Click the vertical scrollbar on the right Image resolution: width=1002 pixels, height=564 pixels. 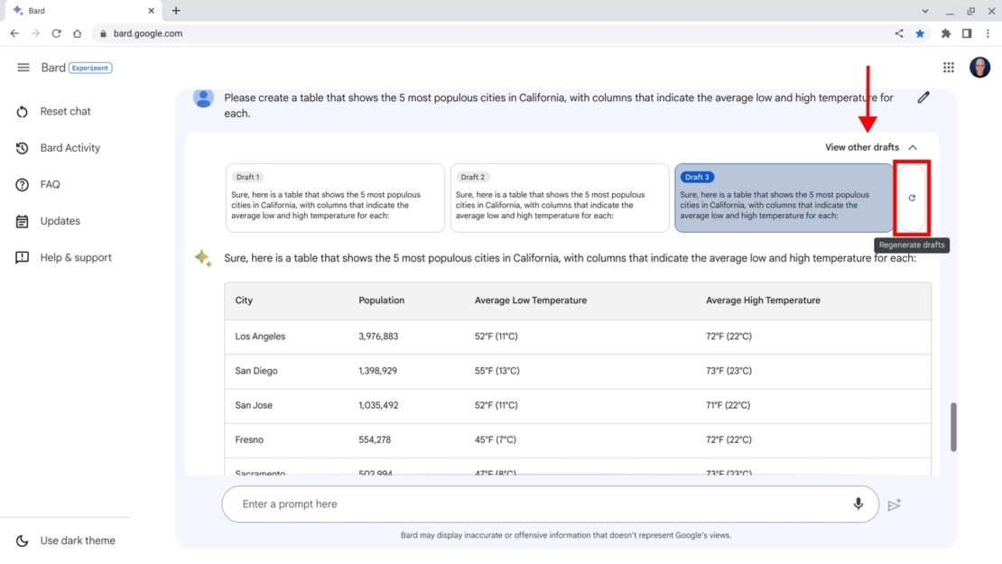click(954, 424)
